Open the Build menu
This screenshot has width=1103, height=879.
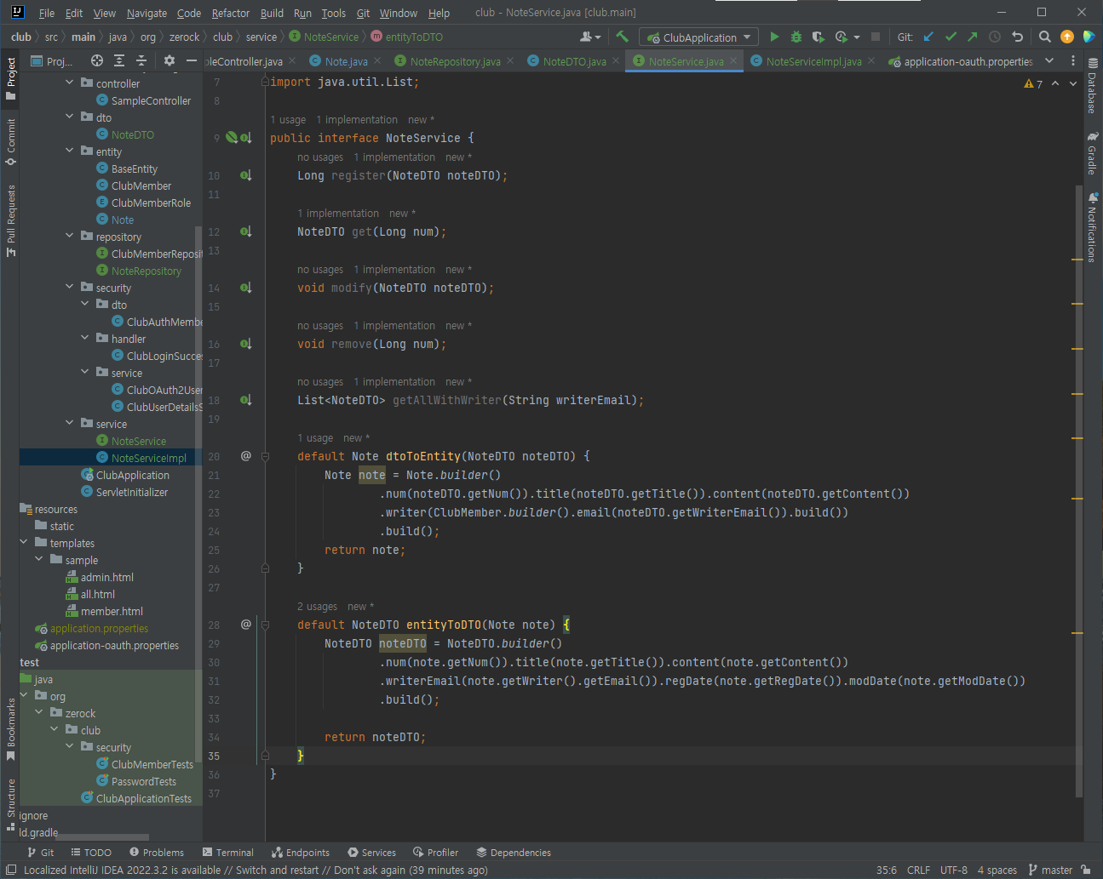click(x=272, y=13)
